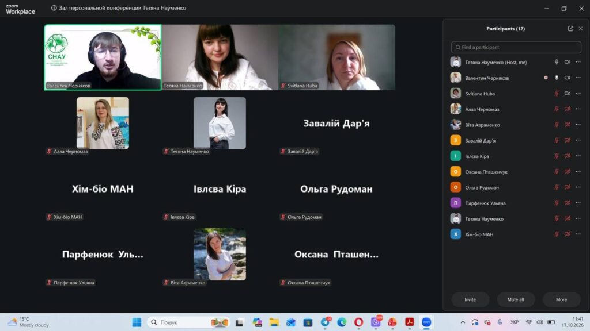
Task: Click the Find a participant search field
Action: 516,47
